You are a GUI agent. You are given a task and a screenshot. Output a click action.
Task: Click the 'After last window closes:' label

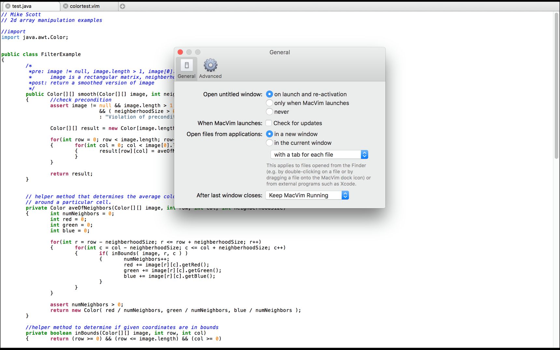click(229, 195)
